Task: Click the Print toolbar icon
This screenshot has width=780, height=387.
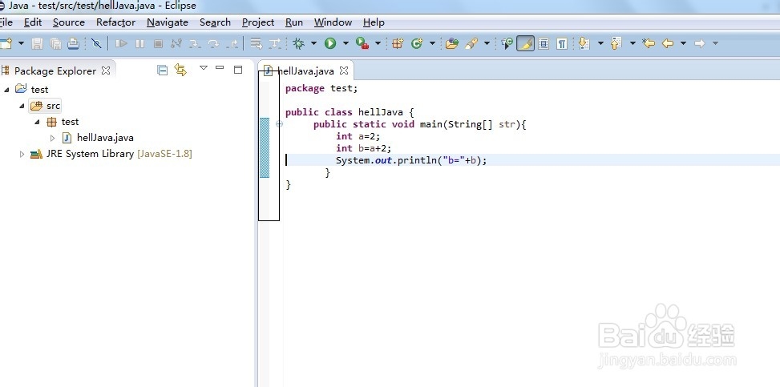Action: [x=73, y=44]
